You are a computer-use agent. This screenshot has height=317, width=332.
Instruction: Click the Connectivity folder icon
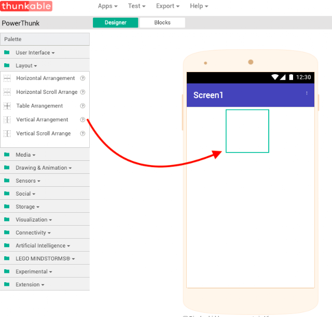point(7,232)
